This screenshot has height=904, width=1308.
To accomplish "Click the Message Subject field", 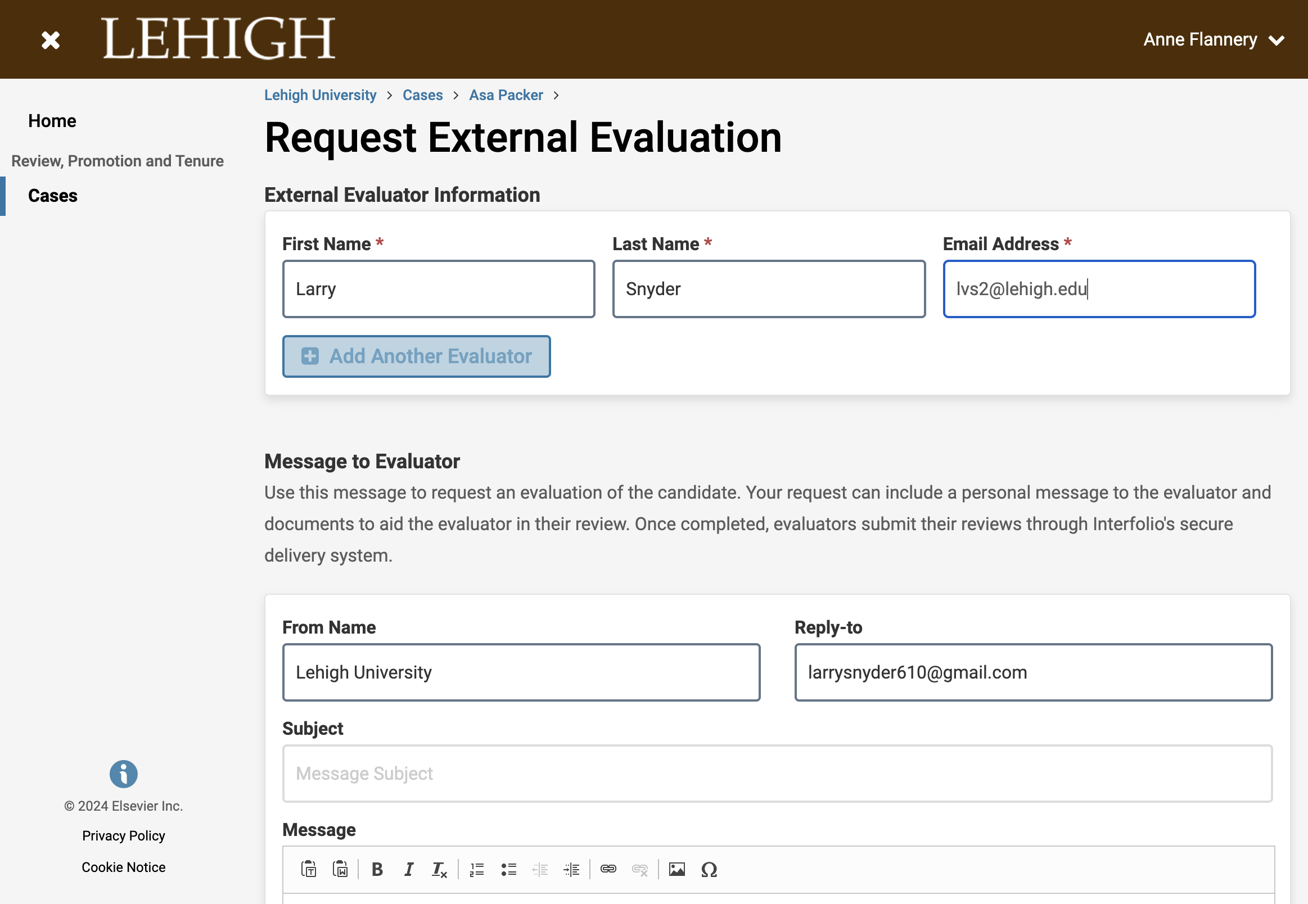I will click(x=777, y=774).
